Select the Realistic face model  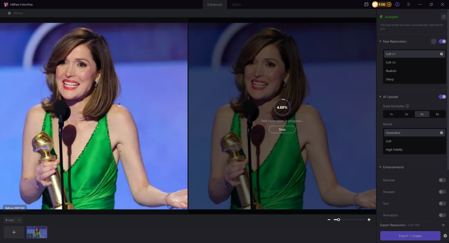coord(414,71)
